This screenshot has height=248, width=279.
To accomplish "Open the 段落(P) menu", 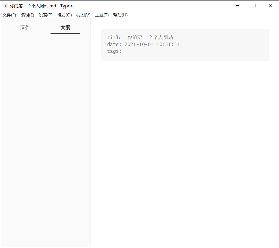I will tap(45, 15).
